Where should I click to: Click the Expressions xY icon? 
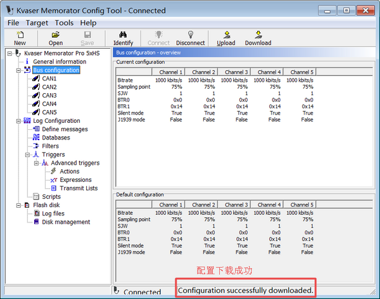(x=54, y=180)
